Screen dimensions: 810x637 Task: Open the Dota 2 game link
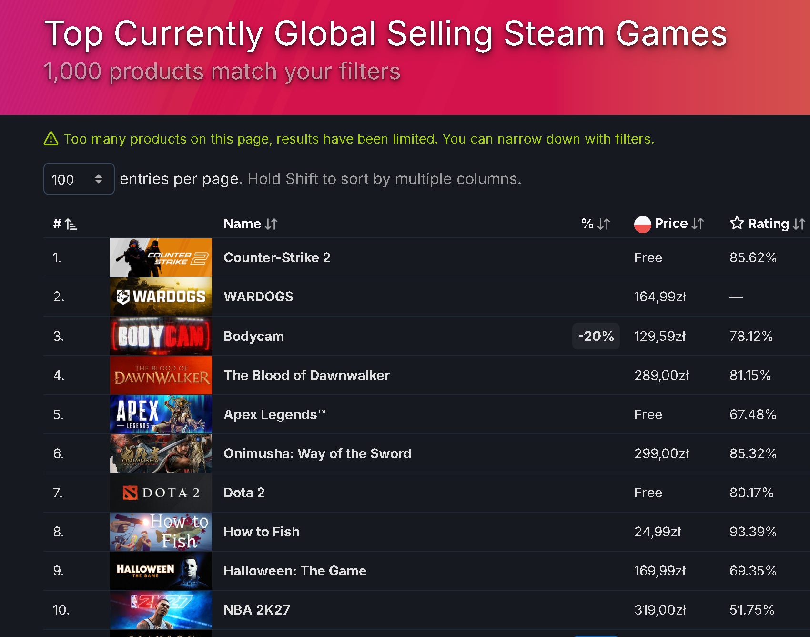pyautogui.click(x=244, y=493)
